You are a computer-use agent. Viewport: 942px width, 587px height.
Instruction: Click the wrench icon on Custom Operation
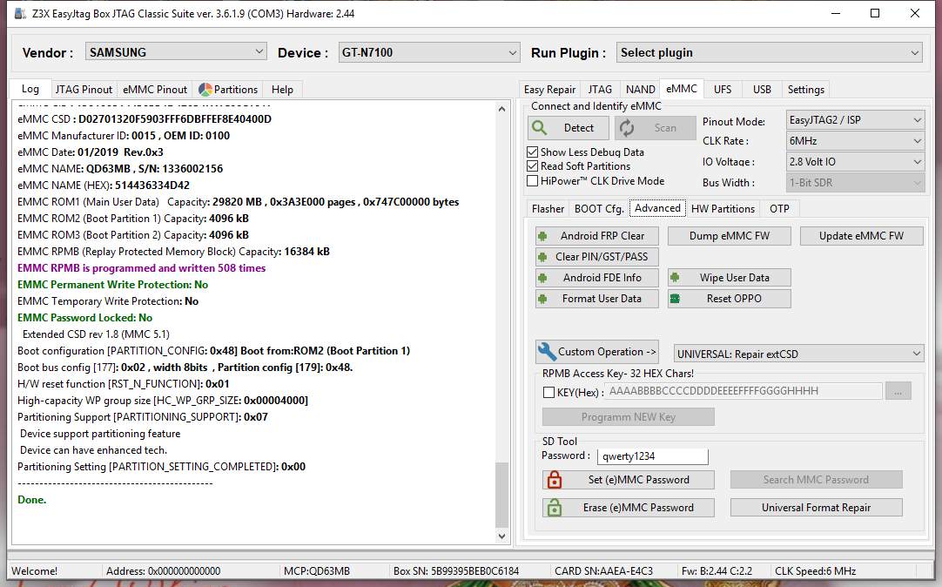click(547, 352)
